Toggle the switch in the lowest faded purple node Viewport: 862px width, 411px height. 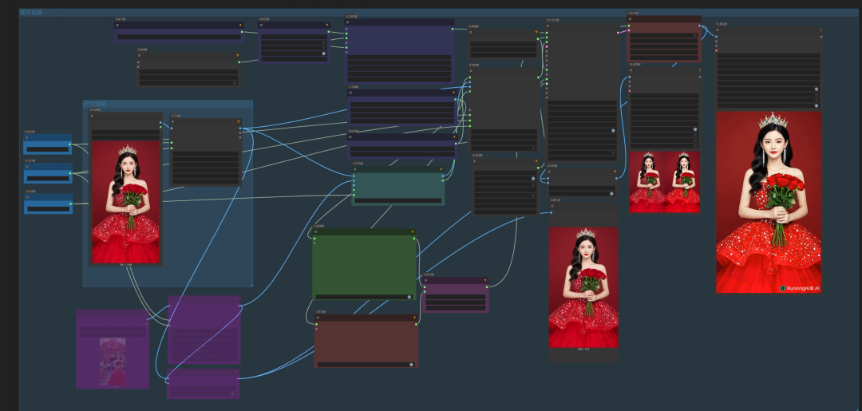[232, 394]
